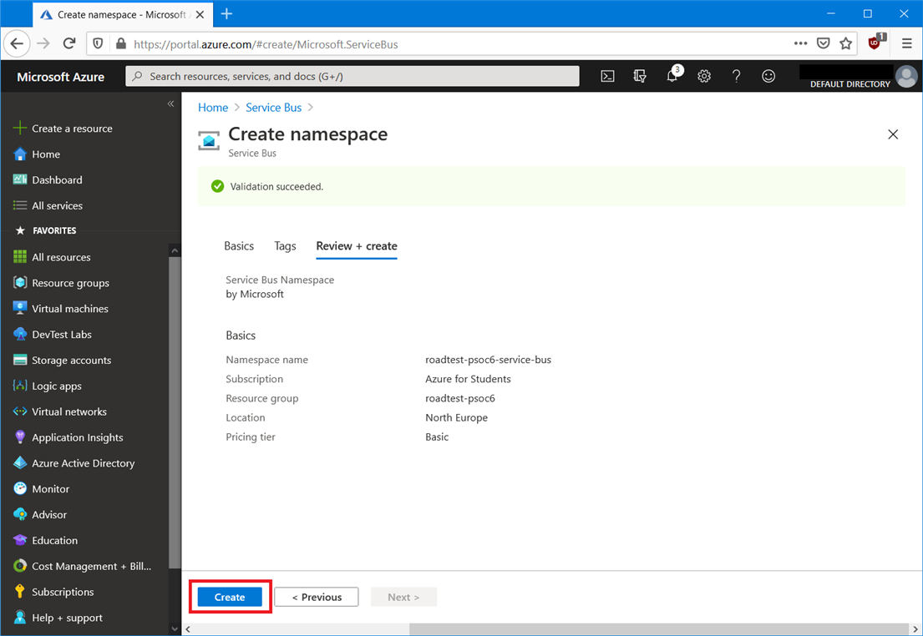Open the notifications bell
The width and height of the screenshot is (923, 636).
coord(672,76)
